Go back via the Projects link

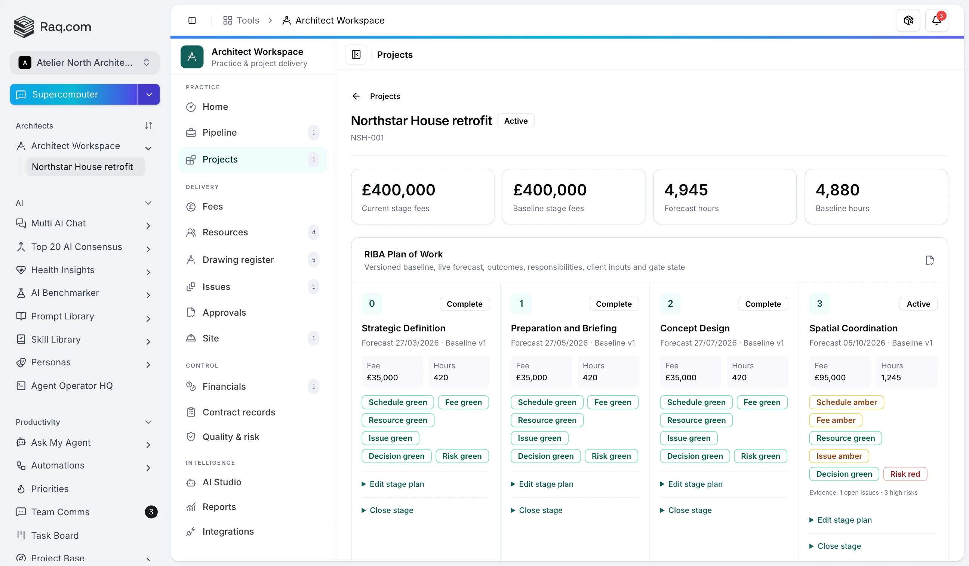coord(385,96)
